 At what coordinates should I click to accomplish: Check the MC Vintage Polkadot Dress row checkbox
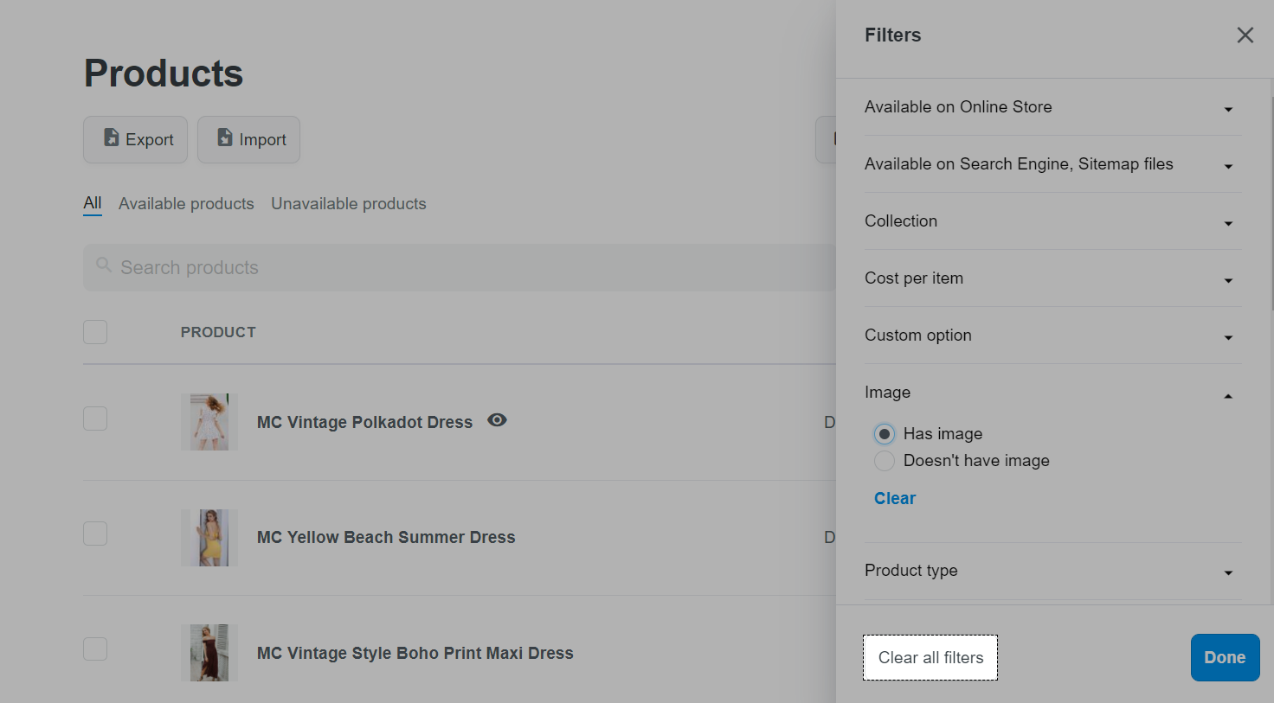click(x=95, y=419)
